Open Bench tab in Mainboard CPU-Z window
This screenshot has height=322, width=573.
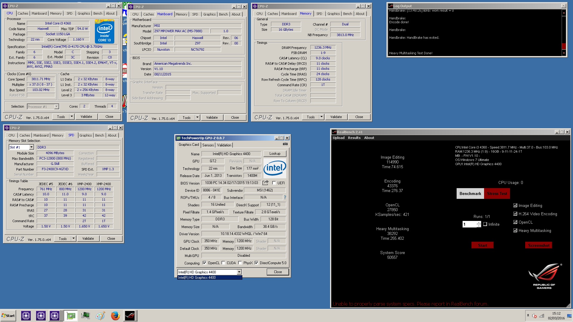click(223, 14)
